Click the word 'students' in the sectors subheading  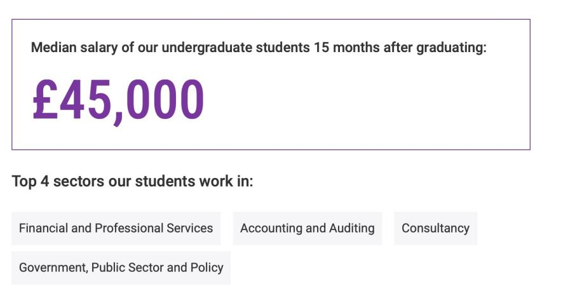165,181
